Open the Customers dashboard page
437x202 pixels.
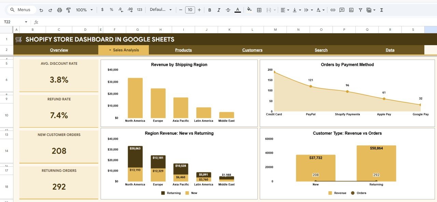pos(252,50)
